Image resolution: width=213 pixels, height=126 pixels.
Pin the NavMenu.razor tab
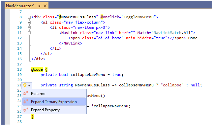coord(39,6)
